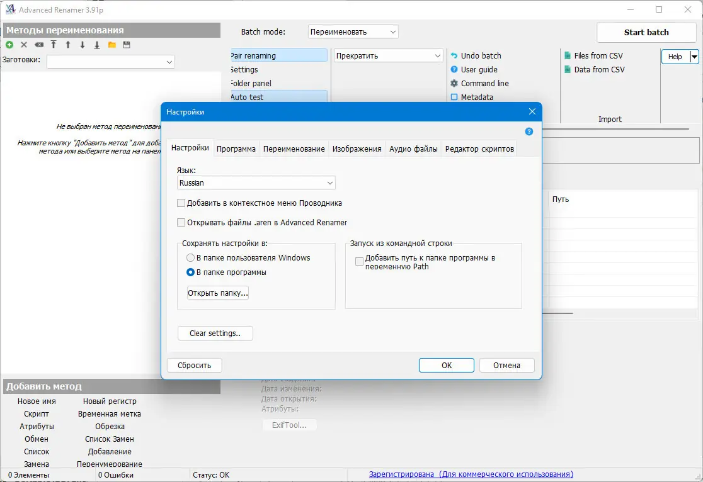Switch to the Аудио файлы tab
This screenshot has height=482, width=703.
tap(413, 149)
